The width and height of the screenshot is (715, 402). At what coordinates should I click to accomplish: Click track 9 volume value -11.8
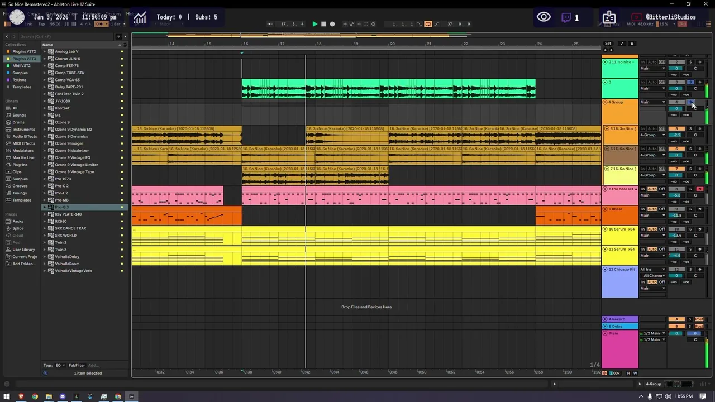[x=676, y=216]
